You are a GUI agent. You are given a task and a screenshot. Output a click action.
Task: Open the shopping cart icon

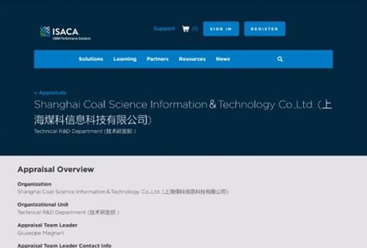[x=186, y=29]
